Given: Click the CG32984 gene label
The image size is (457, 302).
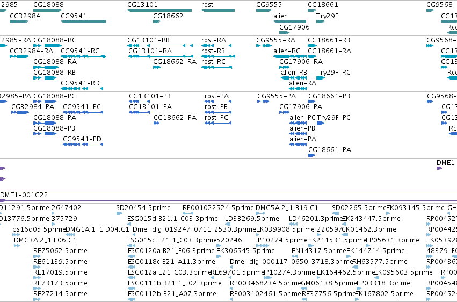Looking at the screenshot, I should click(x=25, y=16).
